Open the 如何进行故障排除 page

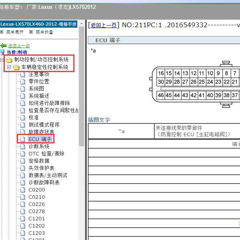49,103
